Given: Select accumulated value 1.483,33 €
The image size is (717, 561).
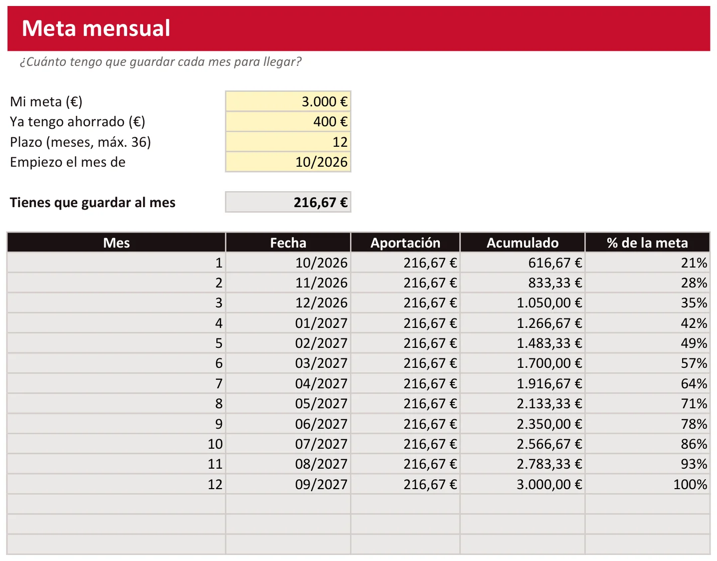Looking at the screenshot, I should tap(523, 343).
